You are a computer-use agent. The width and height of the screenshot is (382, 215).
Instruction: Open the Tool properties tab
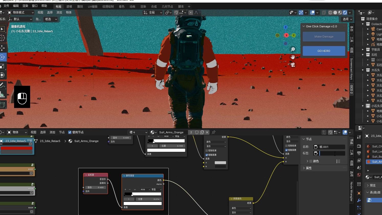coord(359,137)
